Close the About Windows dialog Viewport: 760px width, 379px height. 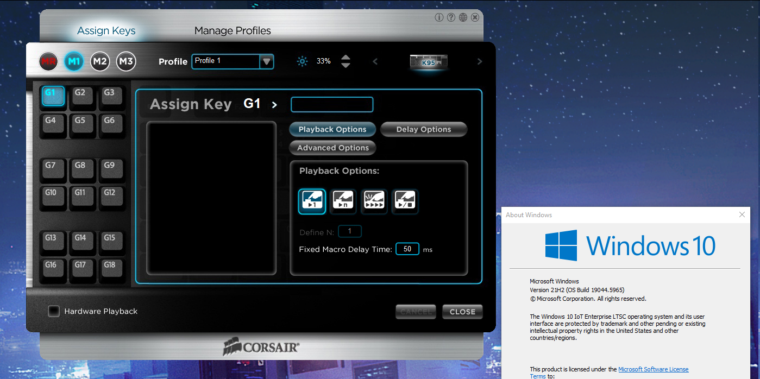click(742, 215)
